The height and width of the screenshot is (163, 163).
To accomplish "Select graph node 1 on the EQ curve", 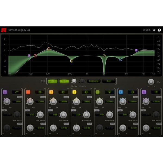I will point(35,56).
